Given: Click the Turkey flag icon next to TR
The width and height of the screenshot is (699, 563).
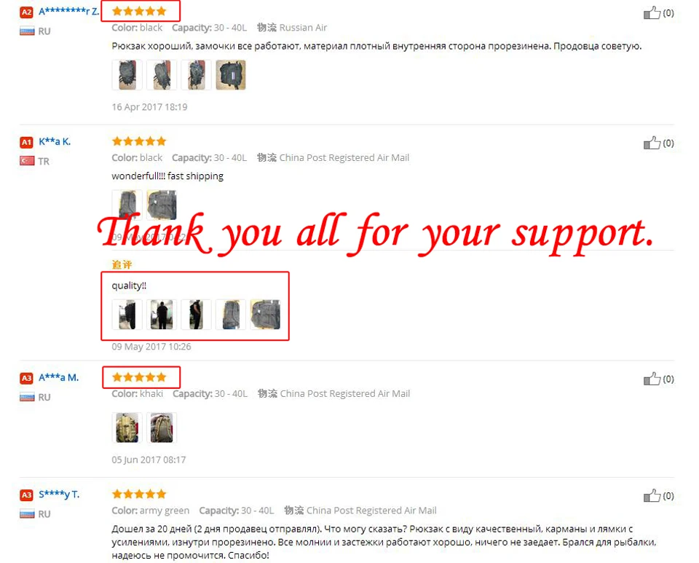Looking at the screenshot, I should (27, 161).
